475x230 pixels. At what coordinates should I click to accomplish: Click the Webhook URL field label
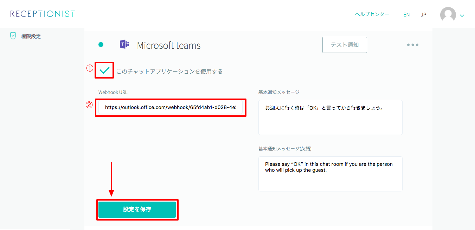coord(113,92)
